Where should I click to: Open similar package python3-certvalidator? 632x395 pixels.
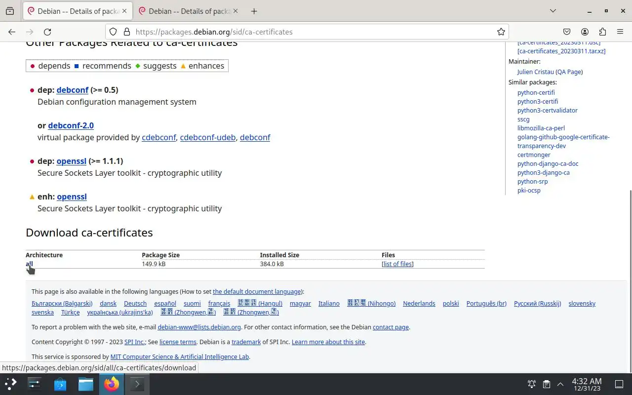pyautogui.click(x=547, y=110)
